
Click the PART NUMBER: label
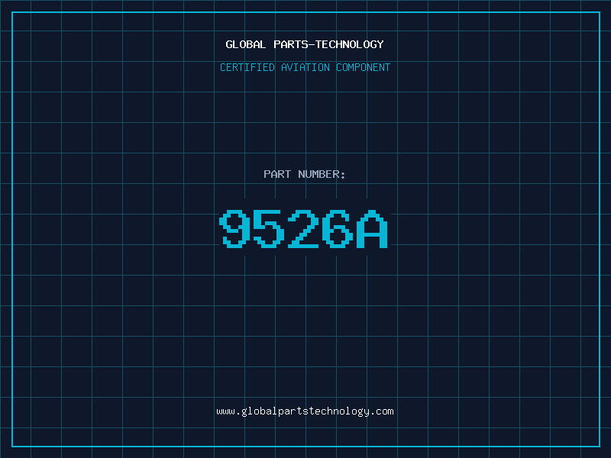[304, 174]
